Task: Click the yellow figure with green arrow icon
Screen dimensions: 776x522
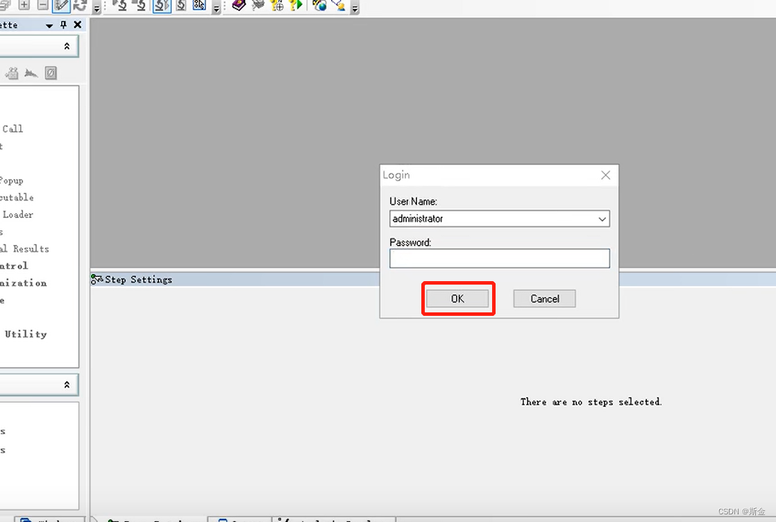Action: coord(296,6)
